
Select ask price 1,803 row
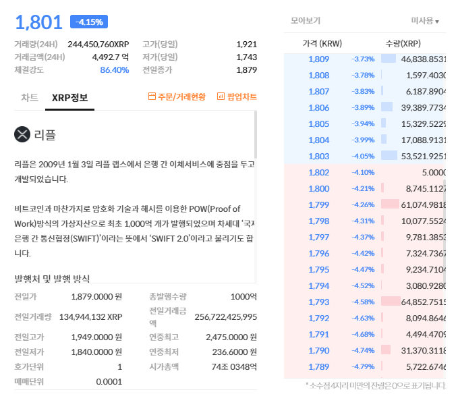pyautogui.click(x=365, y=156)
